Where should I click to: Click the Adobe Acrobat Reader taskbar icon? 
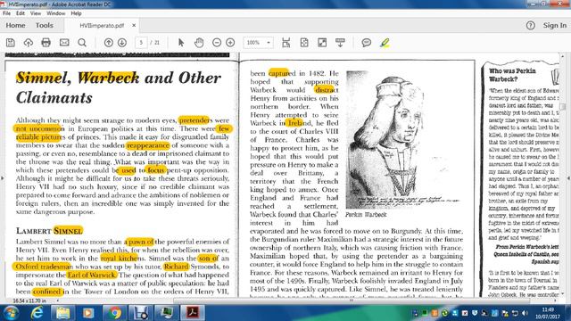tap(193, 313)
